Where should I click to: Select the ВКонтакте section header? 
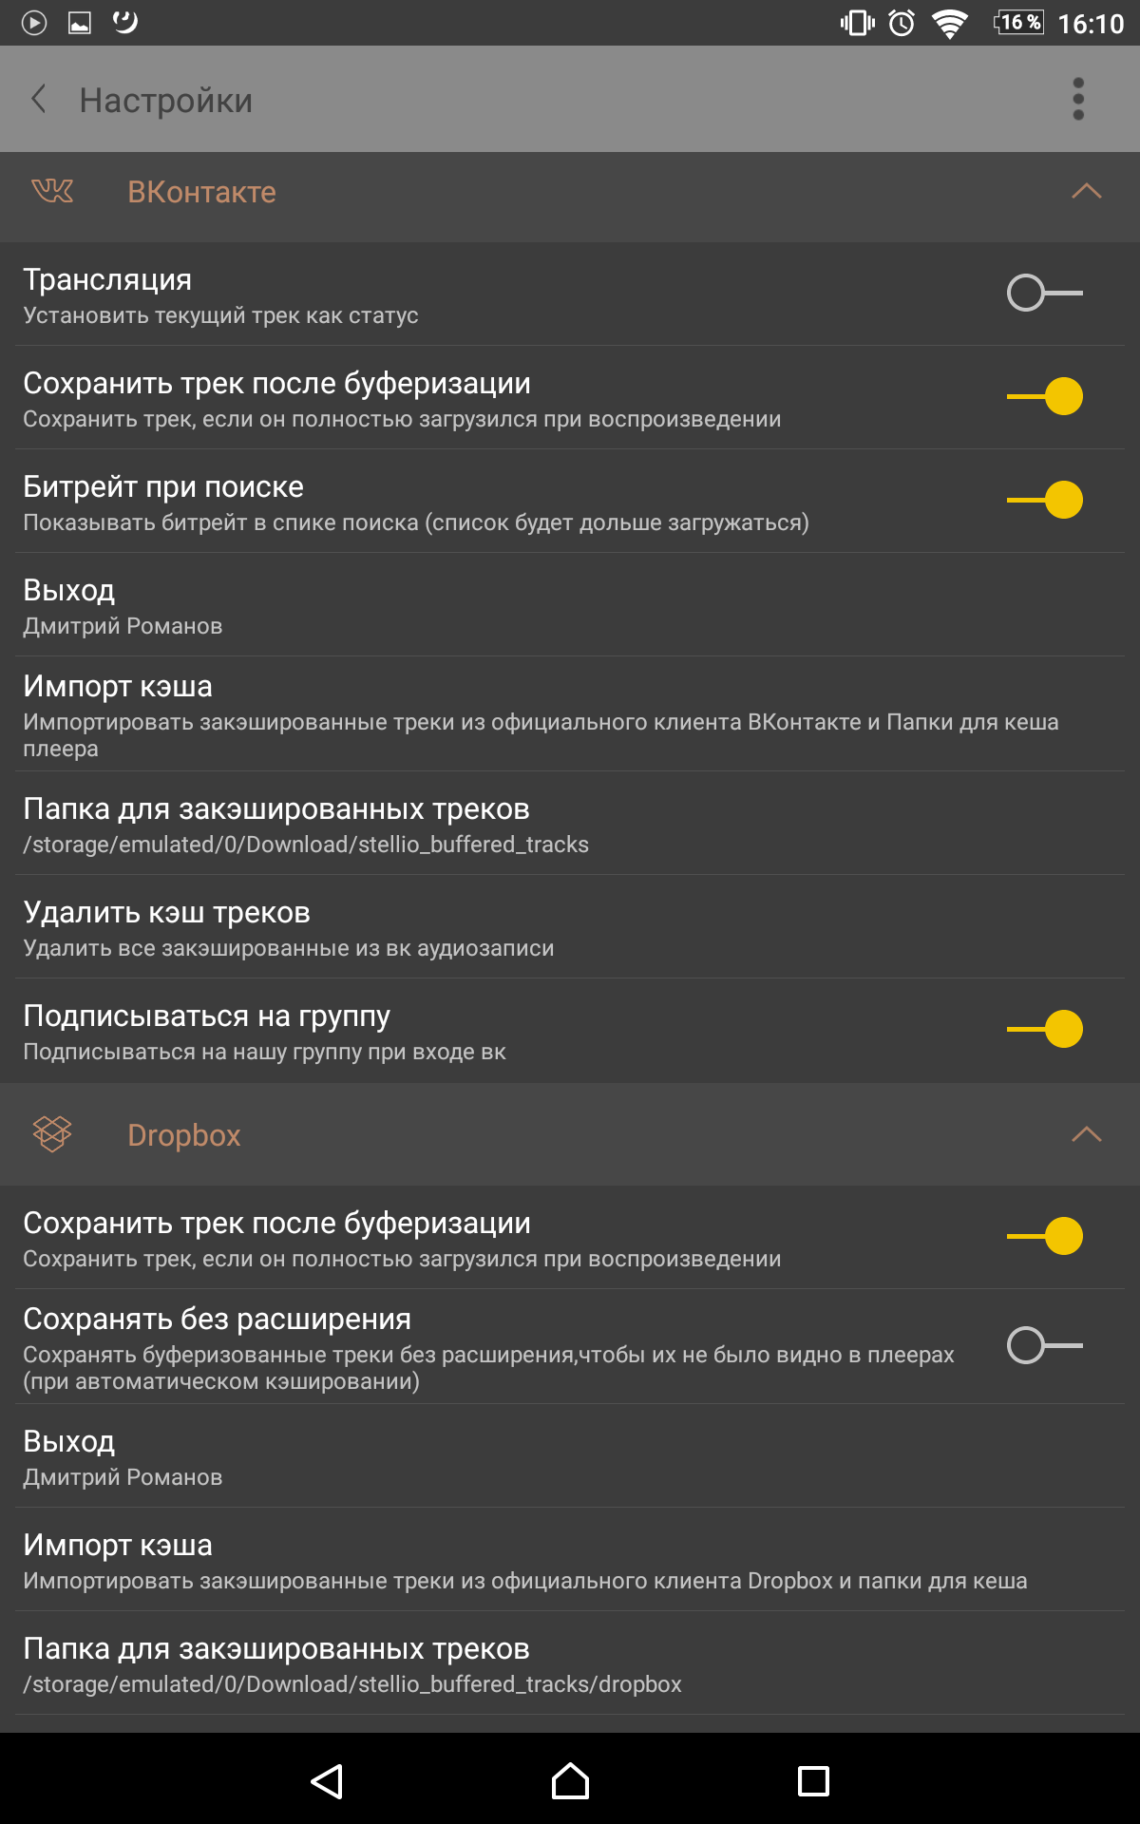point(570,197)
